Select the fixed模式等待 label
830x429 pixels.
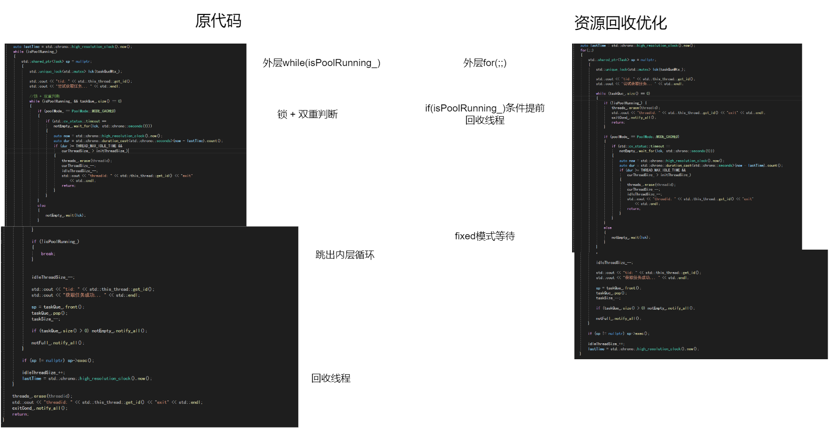(x=485, y=236)
